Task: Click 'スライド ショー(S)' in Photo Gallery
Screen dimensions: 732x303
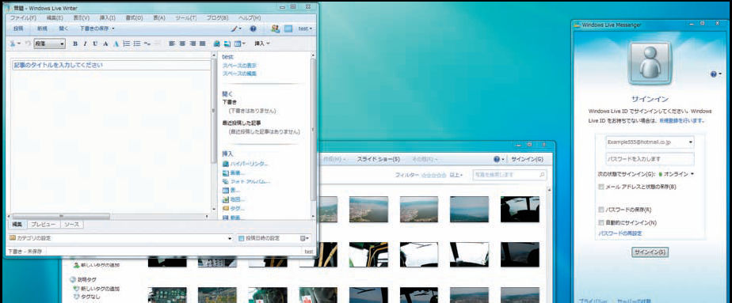Action: [378, 160]
